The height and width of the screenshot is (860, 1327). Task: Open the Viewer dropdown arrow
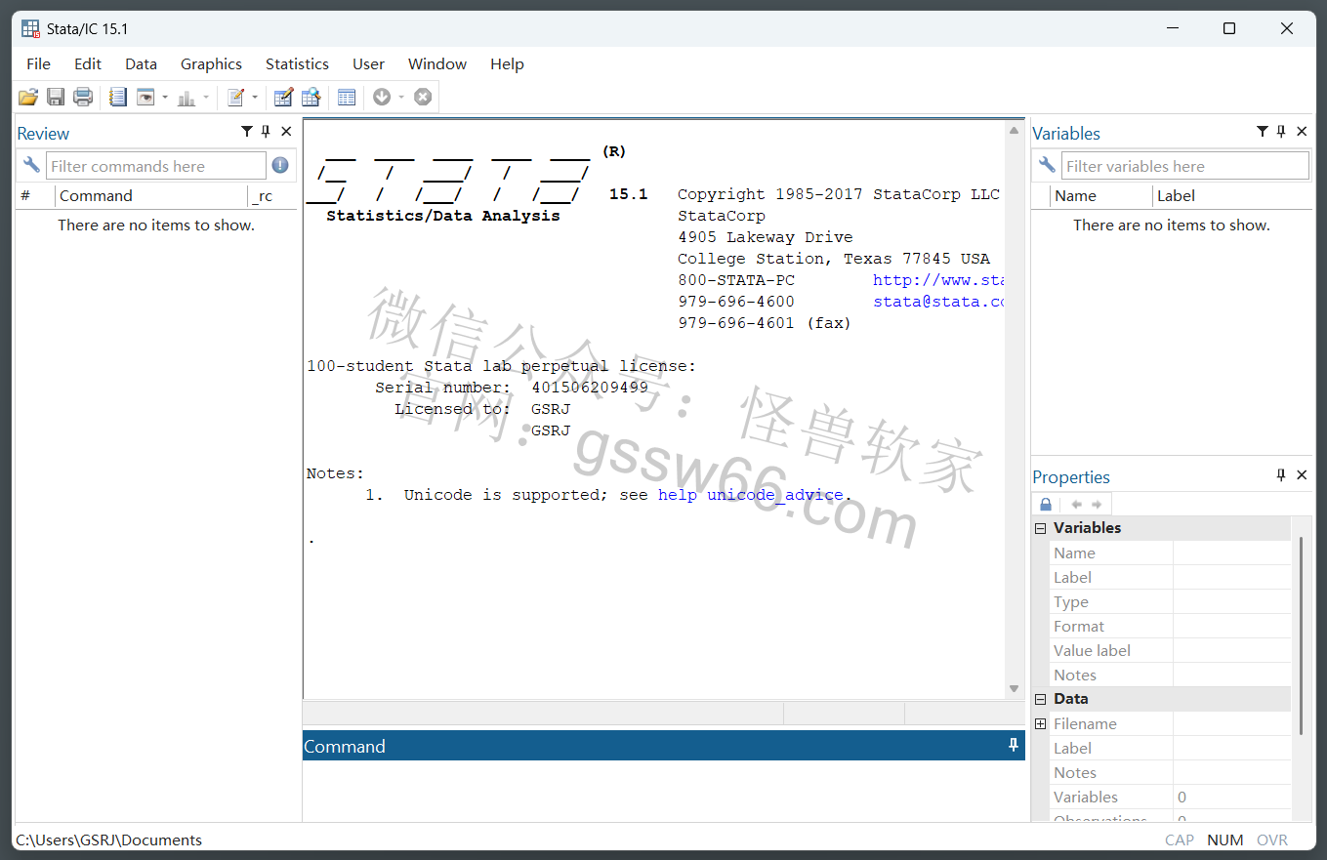point(165,97)
